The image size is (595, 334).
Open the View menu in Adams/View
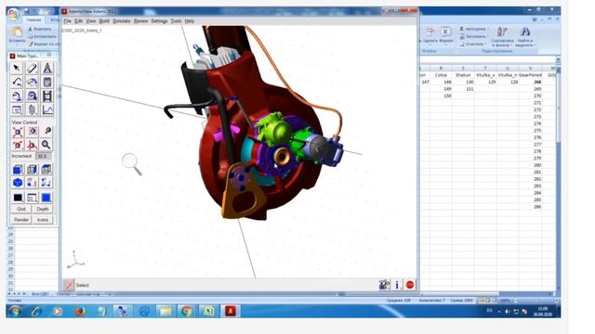click(91, 20)
